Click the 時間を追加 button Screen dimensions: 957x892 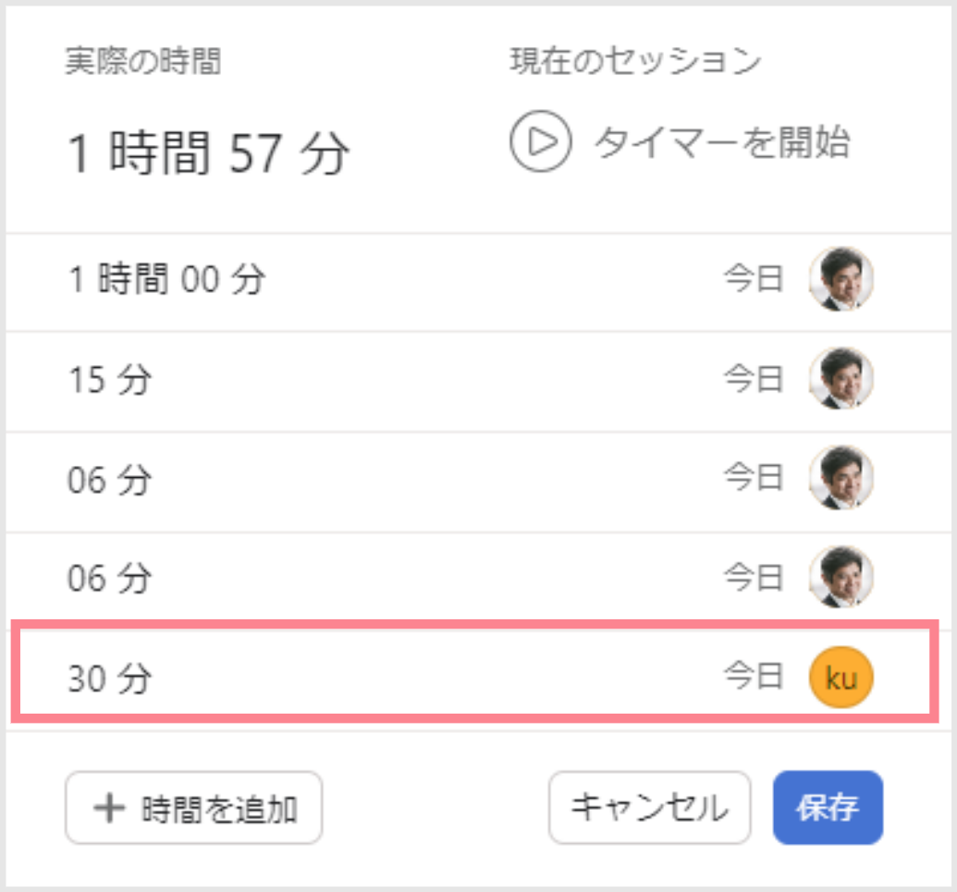[x=193, y=808]
